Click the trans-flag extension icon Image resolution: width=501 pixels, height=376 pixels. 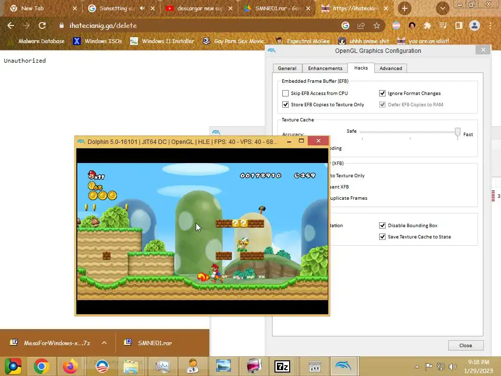(x=396, y=25)
